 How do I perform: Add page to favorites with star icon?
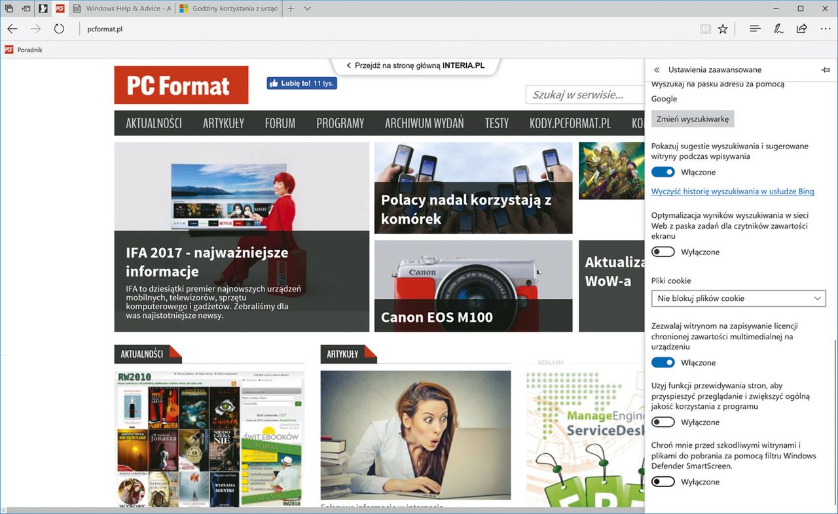click(723, 29)
